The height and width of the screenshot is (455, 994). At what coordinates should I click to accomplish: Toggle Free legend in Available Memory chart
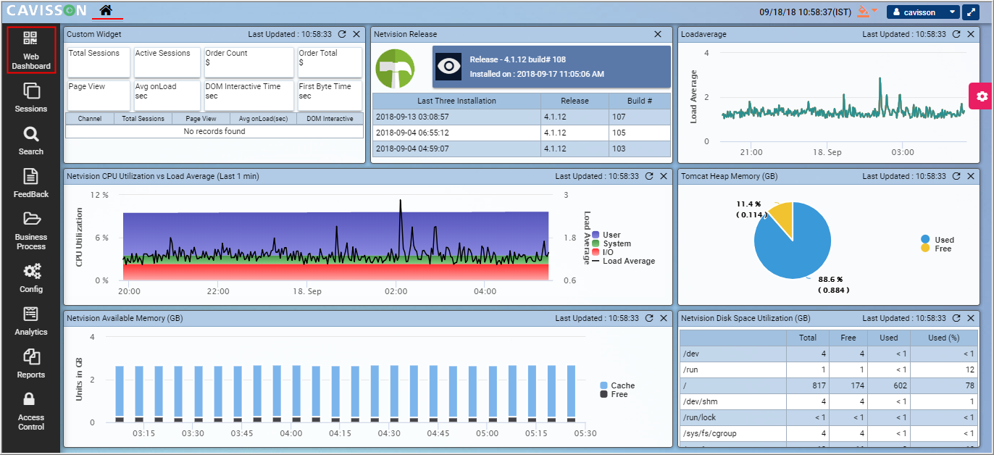click(x=614, y=394)
